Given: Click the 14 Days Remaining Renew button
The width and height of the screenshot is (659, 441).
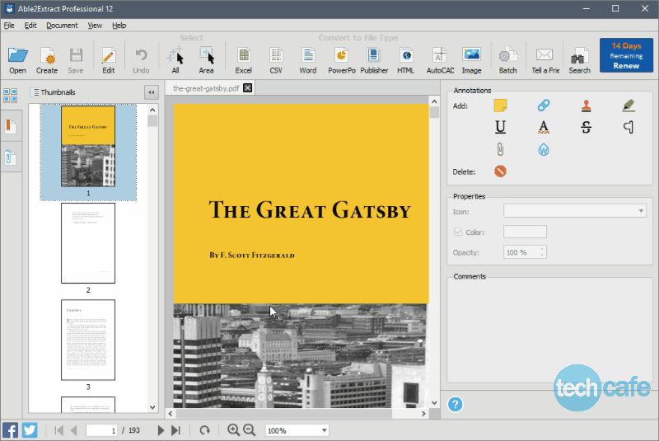Looking at the screenshot, I should coord(626,55).
